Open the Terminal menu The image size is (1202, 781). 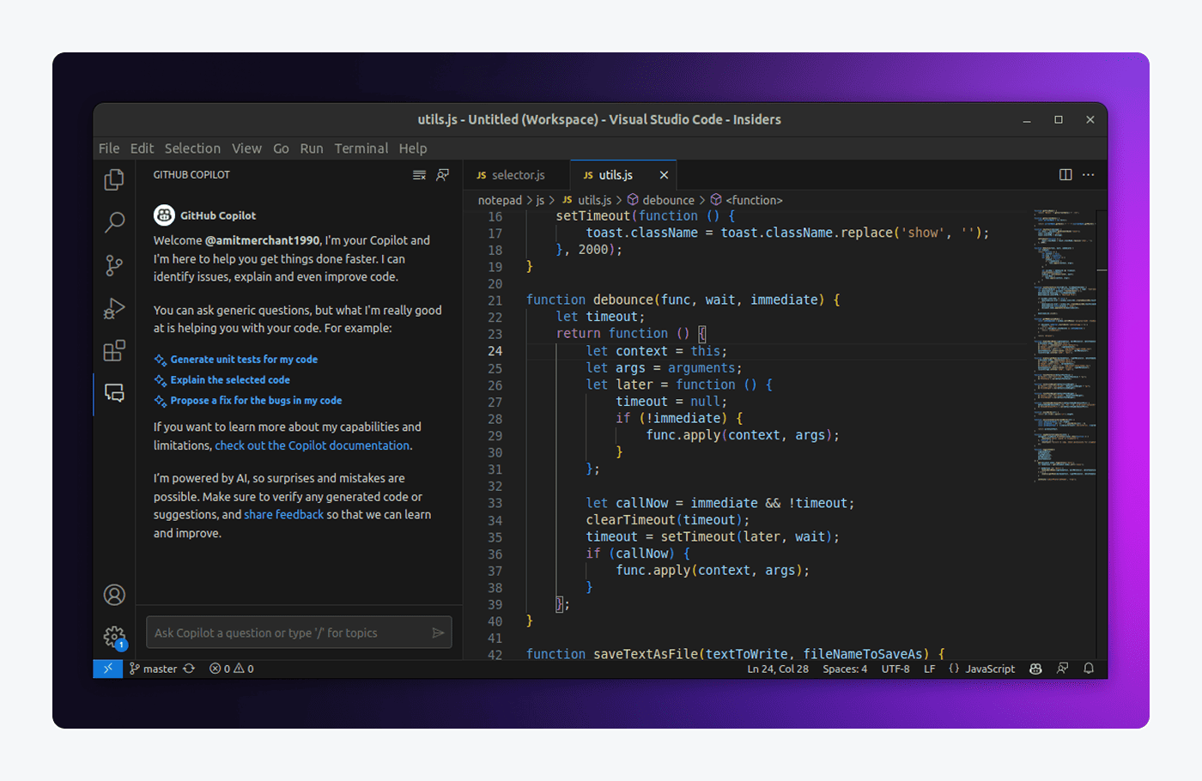[x=361, y=148]
